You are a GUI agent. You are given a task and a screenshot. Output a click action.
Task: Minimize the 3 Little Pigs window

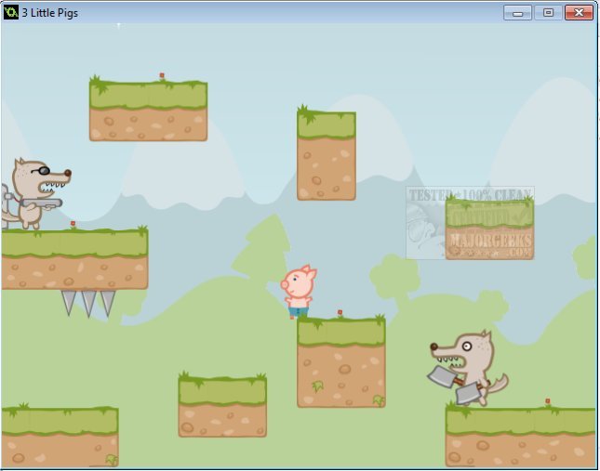[x=517, y=13]
